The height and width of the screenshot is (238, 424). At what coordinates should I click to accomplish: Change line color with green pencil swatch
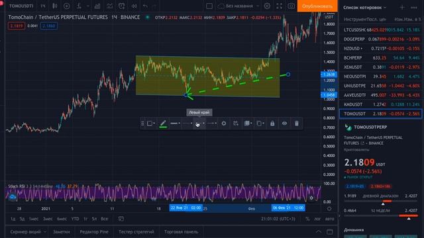[163, 124]
